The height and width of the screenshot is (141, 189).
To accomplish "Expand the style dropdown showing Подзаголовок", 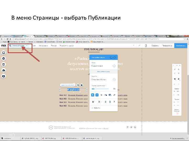I will click(x=114, y=66).
